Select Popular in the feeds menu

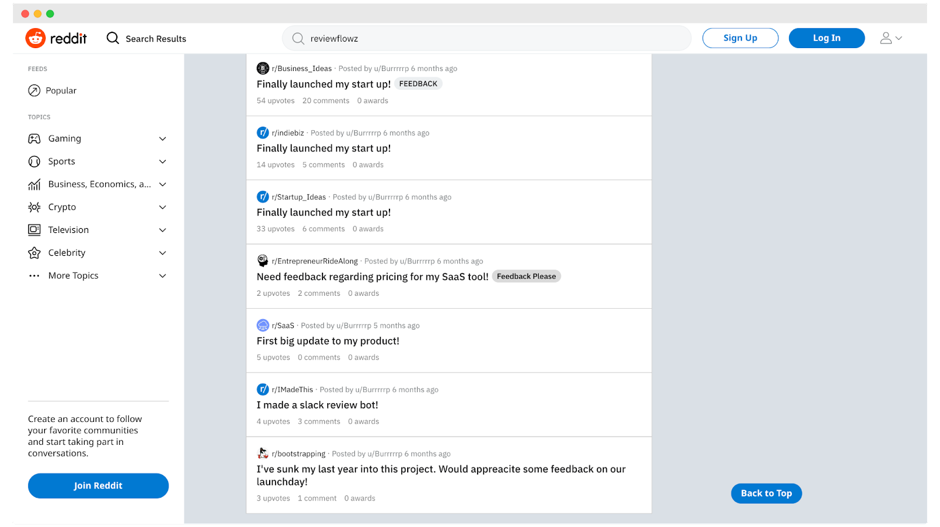tap(61, 90)
